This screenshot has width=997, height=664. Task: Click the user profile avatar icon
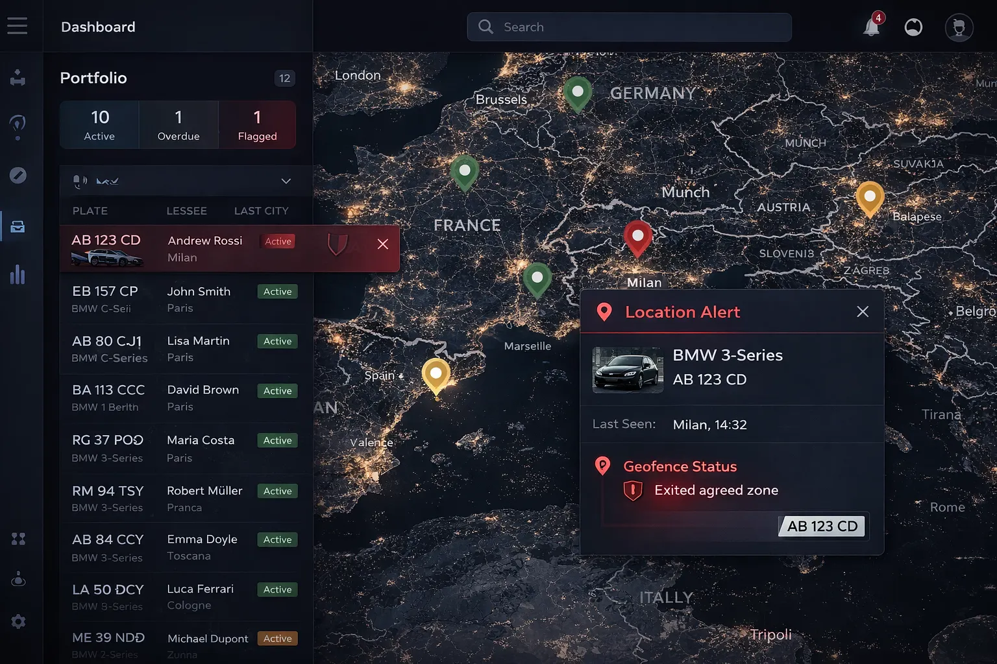pyautogui.click(x=959, y=27)
